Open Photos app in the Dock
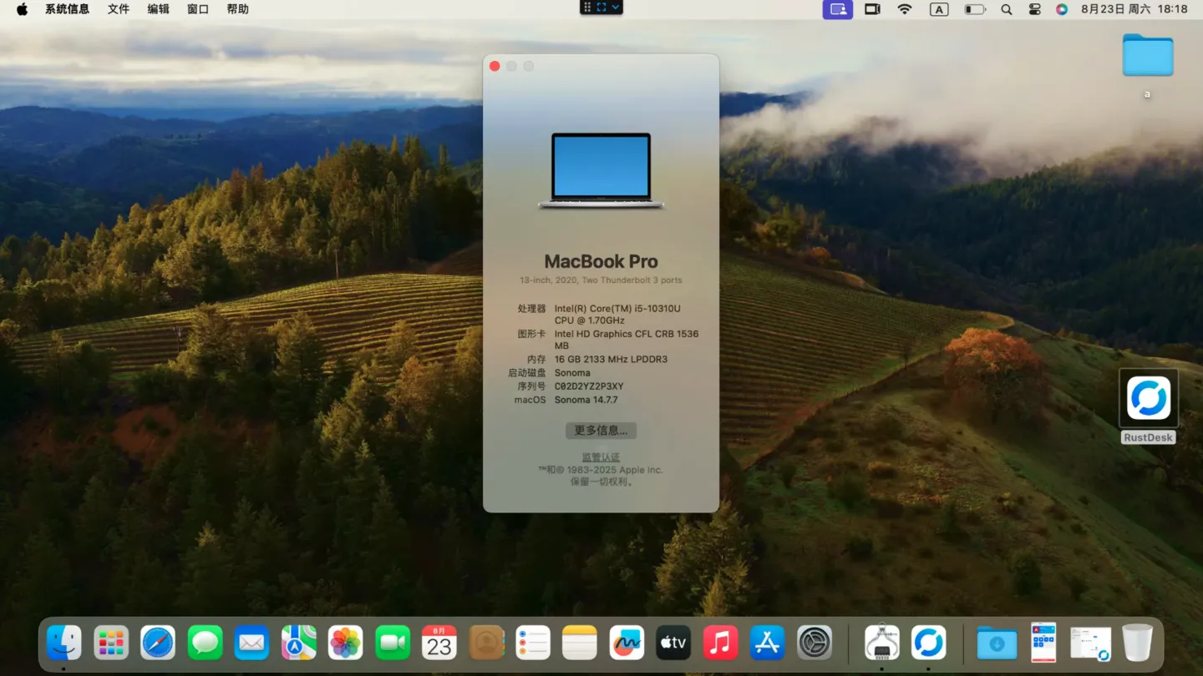 click(x=345, y=643)
